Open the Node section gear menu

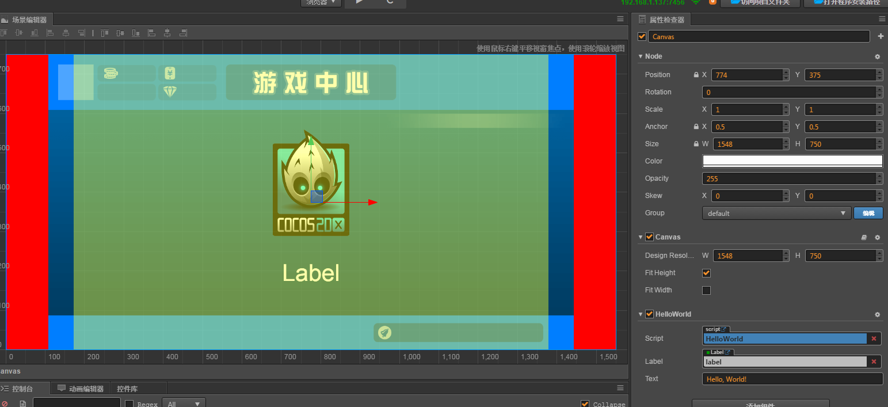877,56
